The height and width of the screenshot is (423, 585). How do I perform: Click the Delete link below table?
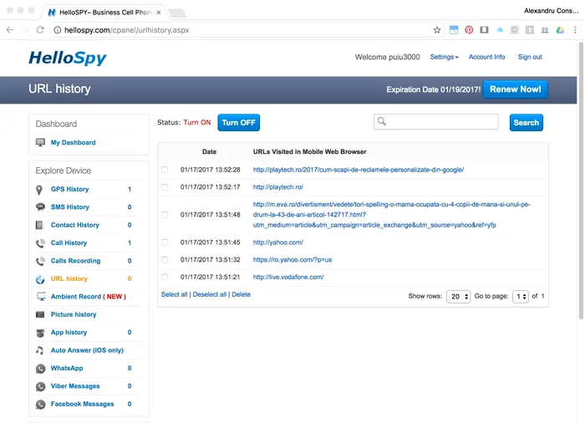(x=241, y=294)
